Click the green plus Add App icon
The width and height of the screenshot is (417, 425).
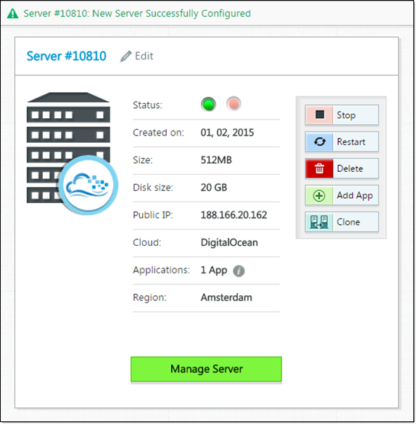click(x=320, y=196)
